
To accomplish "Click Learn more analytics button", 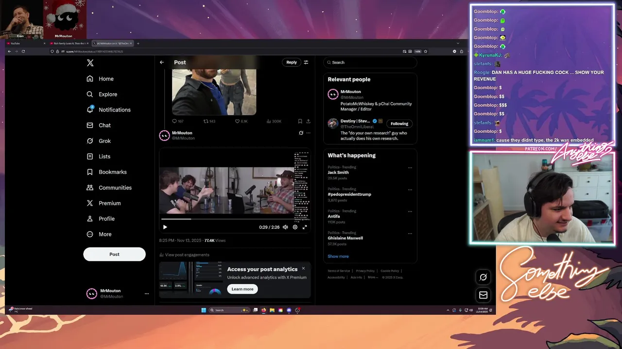I will (242, 289).
